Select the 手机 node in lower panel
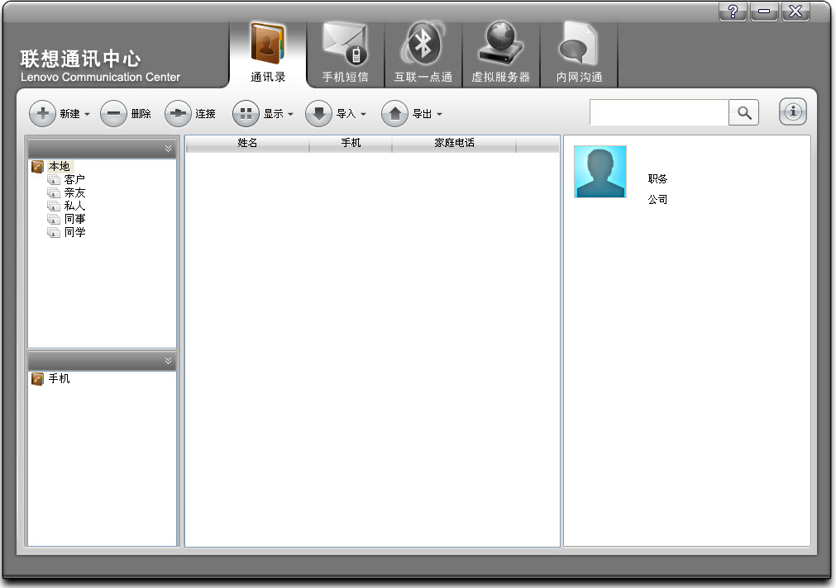 point(60,379)
